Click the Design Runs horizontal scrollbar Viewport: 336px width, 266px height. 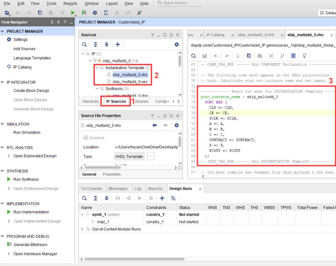135,259
